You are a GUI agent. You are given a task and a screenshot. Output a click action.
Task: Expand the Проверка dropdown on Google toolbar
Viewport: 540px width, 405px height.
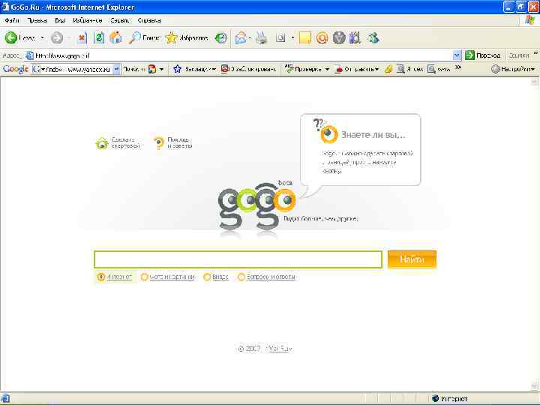tap(327, 69)
